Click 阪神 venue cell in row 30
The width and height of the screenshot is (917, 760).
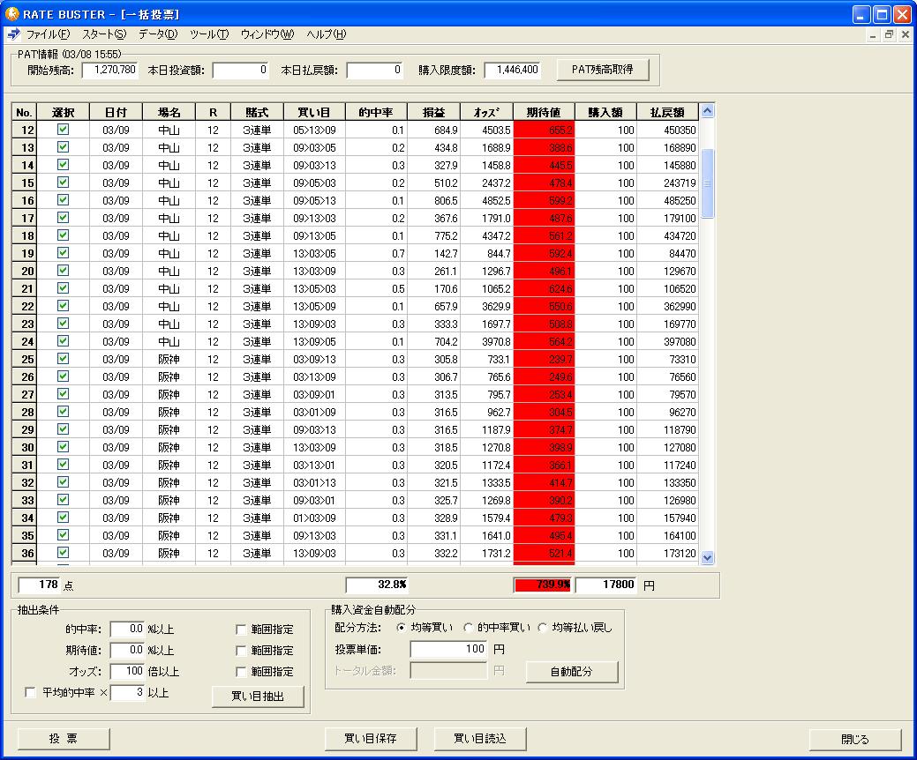(169, 448)
